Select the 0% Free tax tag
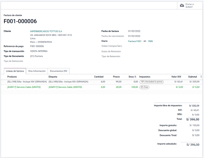Screen dimensions: 204x158 click(x=144, y=87)
